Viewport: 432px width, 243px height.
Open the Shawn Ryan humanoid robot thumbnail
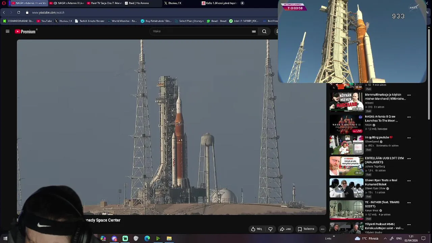(346, 188)
